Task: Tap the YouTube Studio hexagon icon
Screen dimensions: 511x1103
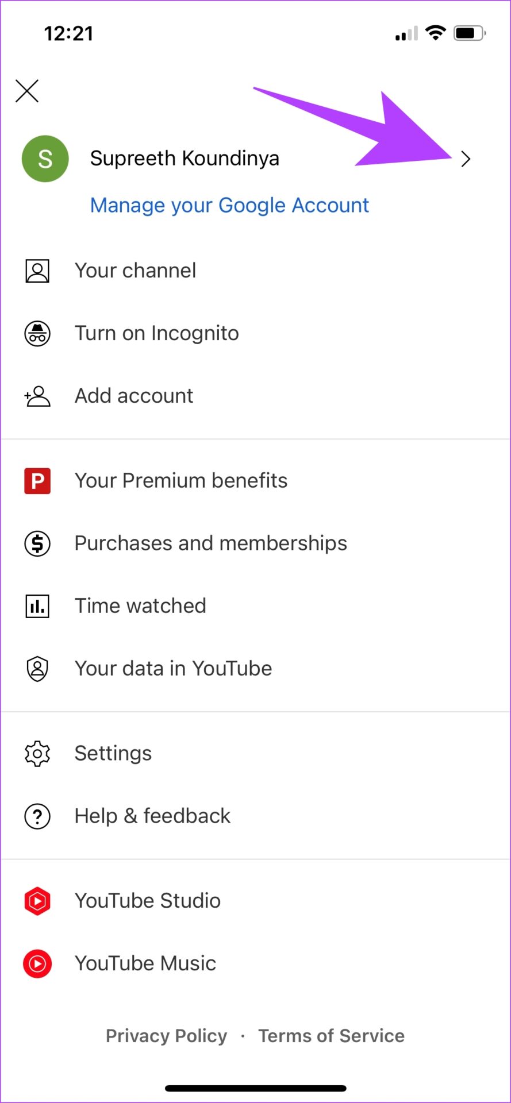Action: click(x=37, y=901)
